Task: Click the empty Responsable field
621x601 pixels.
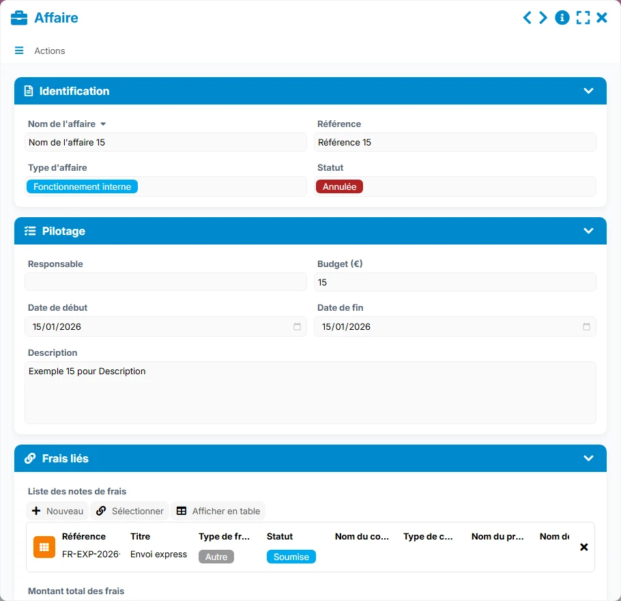Action: pos(166,282)
